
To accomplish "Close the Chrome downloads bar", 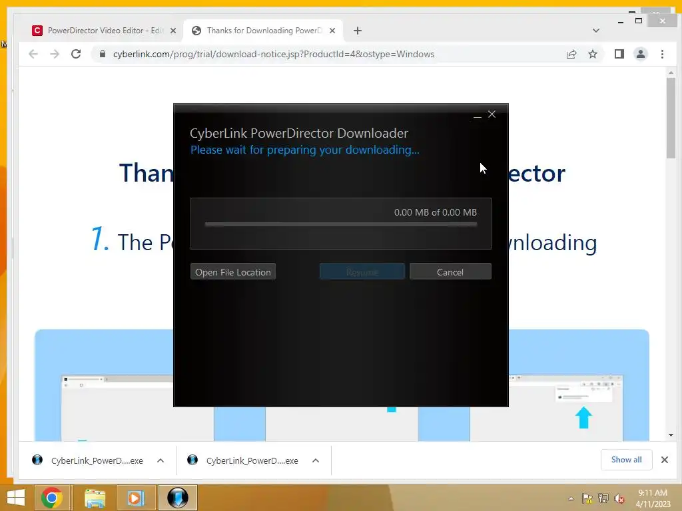I will coord(665,460).
